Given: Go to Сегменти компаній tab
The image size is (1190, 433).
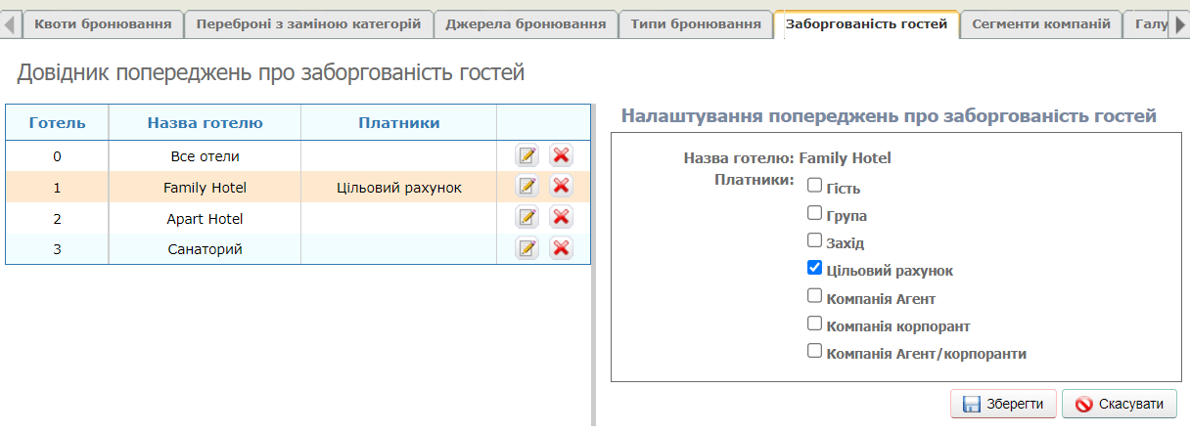Looking at the screenshot, I should (1040, 23).
